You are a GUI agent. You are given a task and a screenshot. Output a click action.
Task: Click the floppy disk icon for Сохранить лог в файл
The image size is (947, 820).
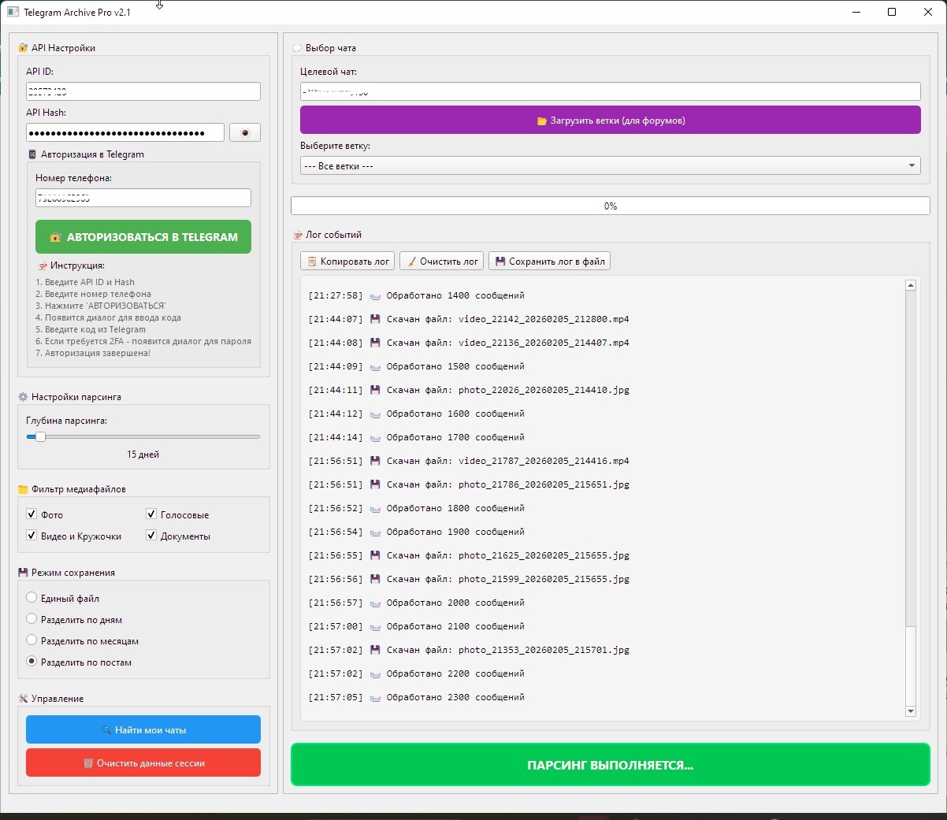coord(500,262)
